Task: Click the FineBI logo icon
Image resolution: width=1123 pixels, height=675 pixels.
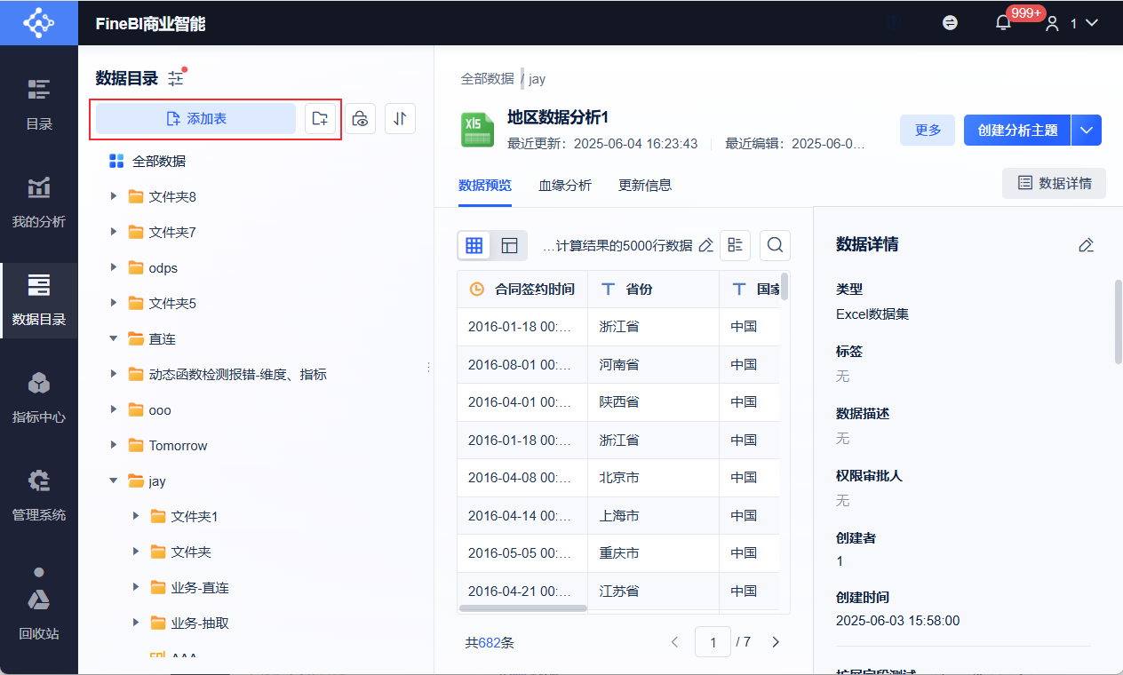Action: pos(38,22)
